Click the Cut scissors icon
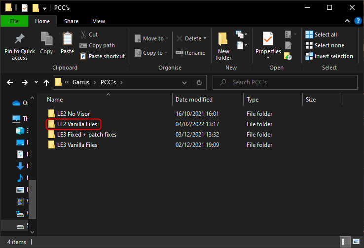Screen dimensions: 364x248 pos(83,35)
